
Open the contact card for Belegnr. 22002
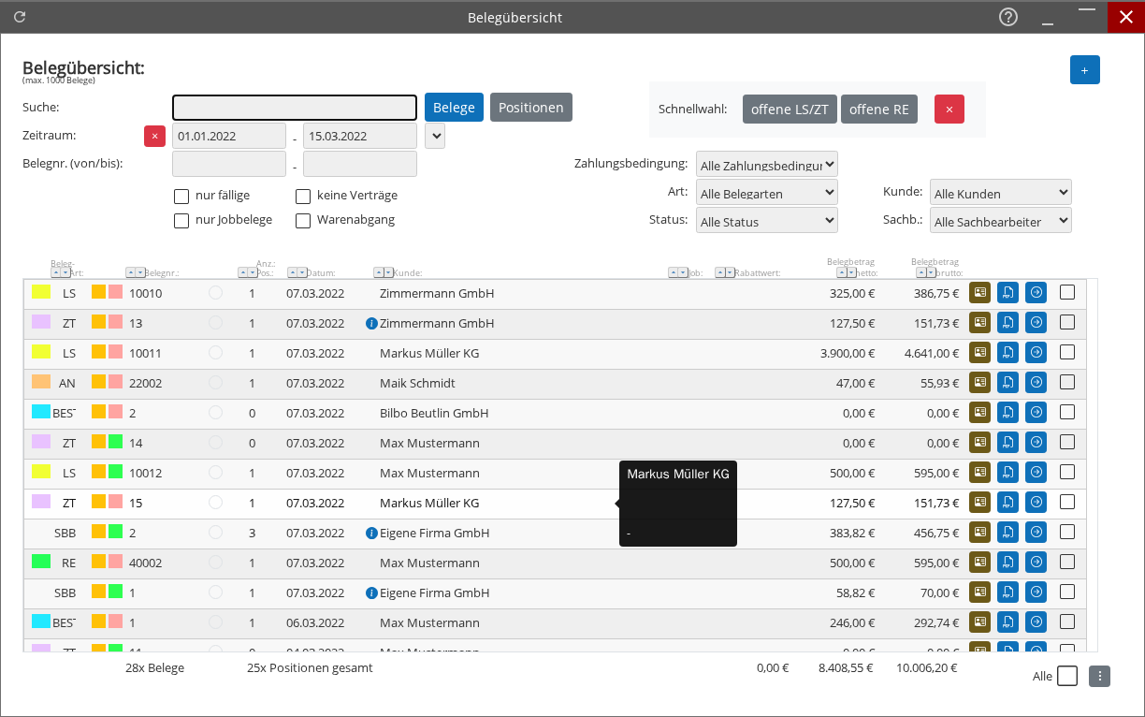coord(979,383)
